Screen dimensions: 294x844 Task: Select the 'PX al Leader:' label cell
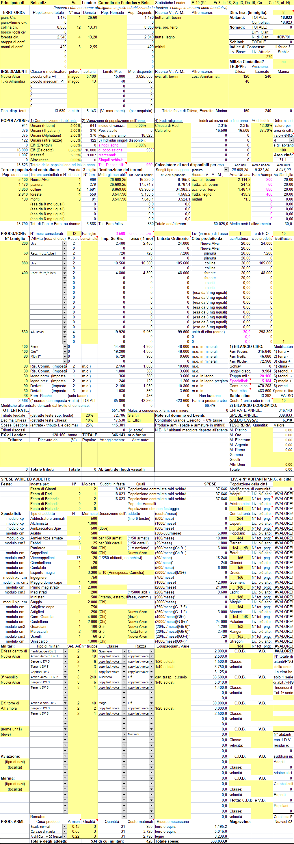[15, 435]
